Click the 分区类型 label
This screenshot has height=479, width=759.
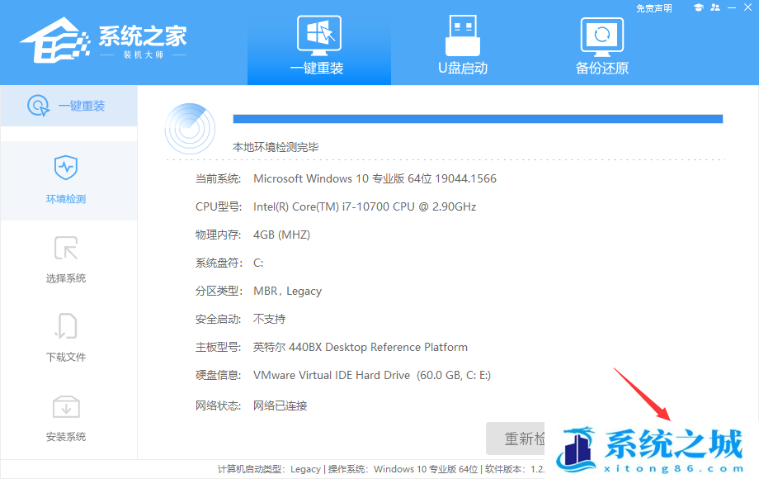click(219, 291)
